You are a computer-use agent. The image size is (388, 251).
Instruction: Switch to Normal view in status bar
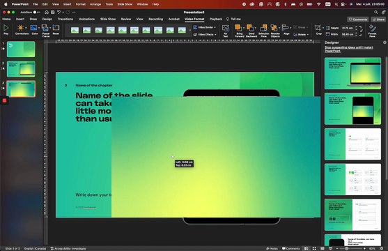point(306,248)
